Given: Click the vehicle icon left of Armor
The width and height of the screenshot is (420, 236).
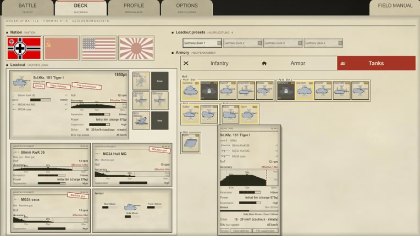Looking at the screenshot, I should point(264,63).
